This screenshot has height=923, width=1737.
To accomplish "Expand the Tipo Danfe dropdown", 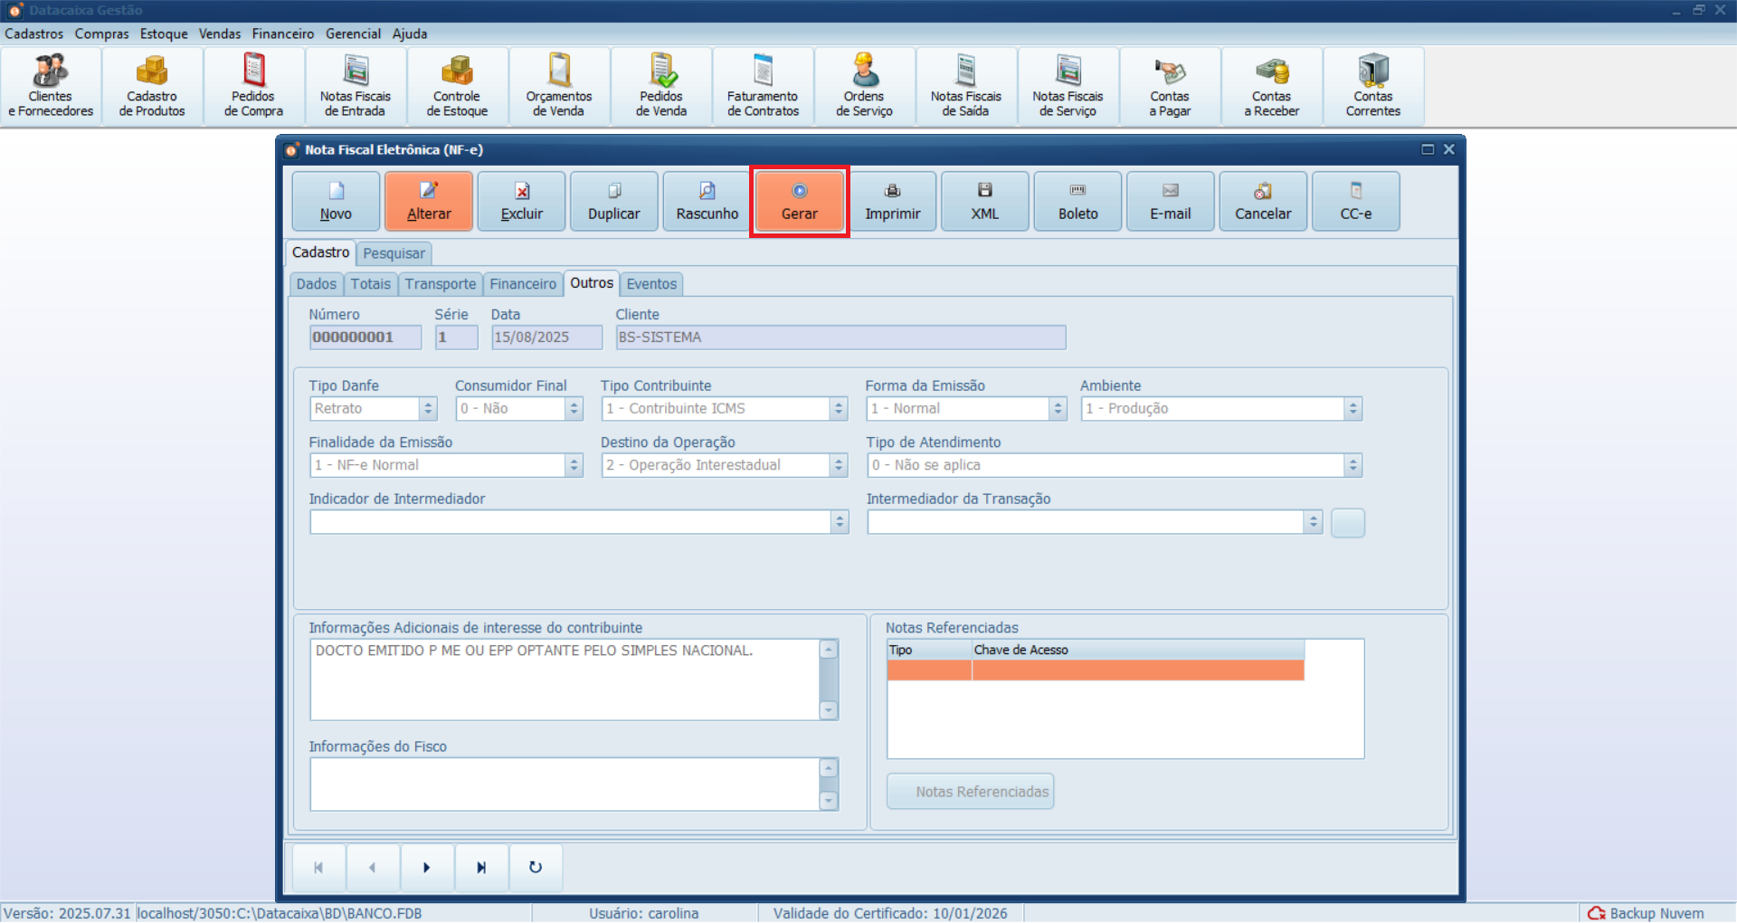I will click(x=428, y=409).
